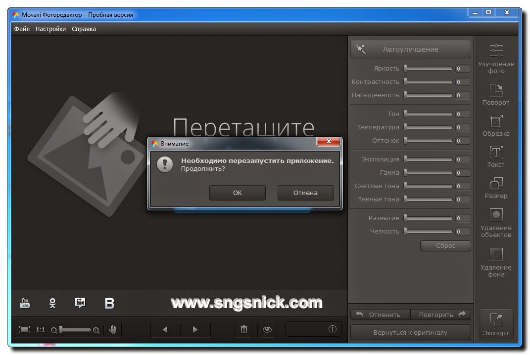Viewport: 530px width, 355px height.
Task: Click the Гамма slider
Action: 428,173
